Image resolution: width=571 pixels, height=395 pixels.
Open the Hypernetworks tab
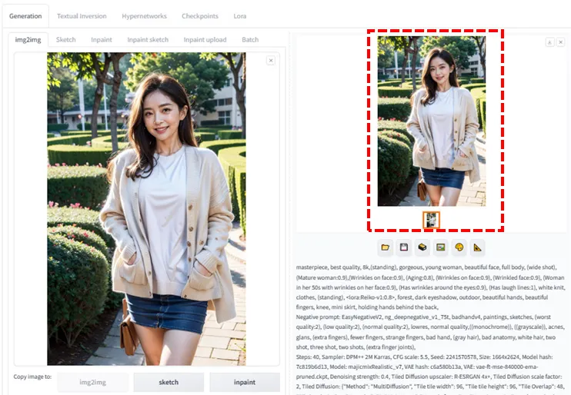(x=144, y=16)
